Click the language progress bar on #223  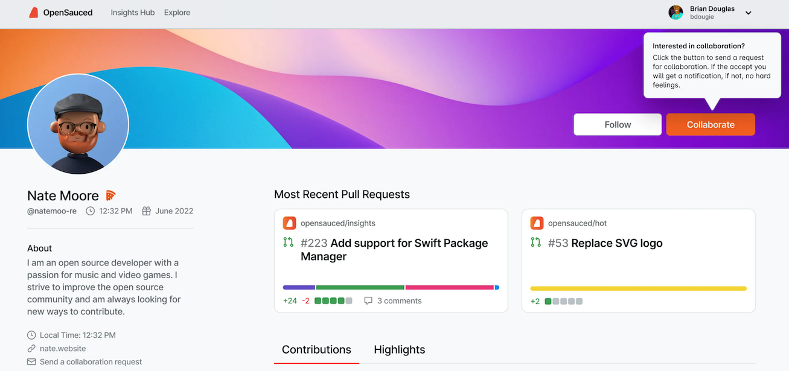[x=391, y=287]
